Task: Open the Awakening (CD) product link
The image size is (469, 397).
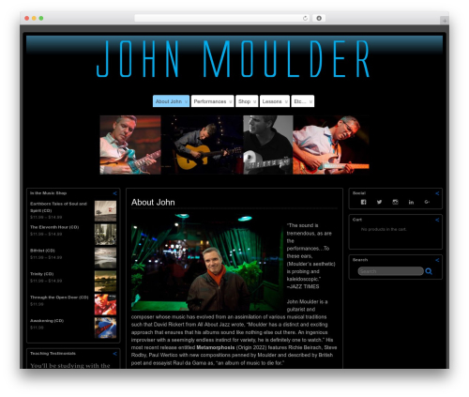Action: [x=47, y=321]
